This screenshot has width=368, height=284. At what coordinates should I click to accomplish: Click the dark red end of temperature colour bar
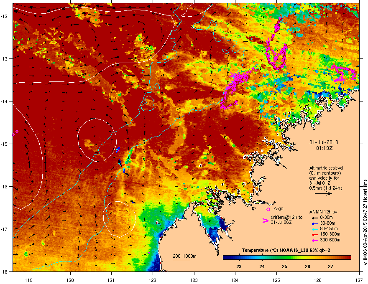[349, 258]
